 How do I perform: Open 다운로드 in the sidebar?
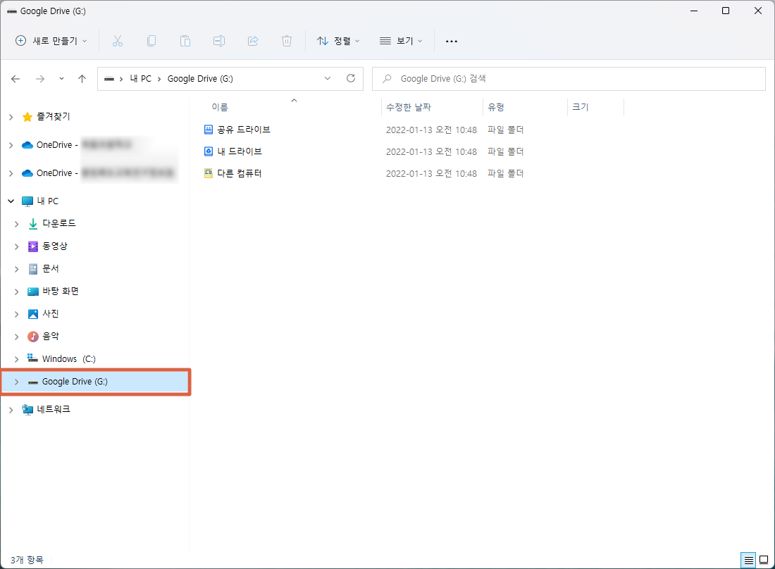(59, 223)
